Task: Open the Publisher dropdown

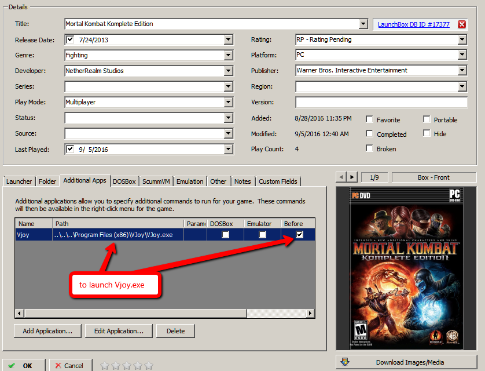Action: 462,70
